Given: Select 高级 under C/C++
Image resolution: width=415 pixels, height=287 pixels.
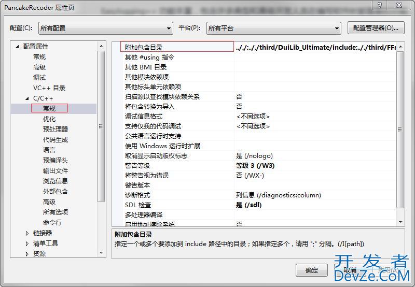Looking at the screenshot, I should (x=49, y=202).
